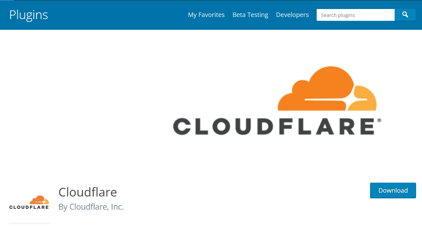Select the Cloudflare plugin title heading
Viewport: 422px width, 227px height.
click(88, 192)
